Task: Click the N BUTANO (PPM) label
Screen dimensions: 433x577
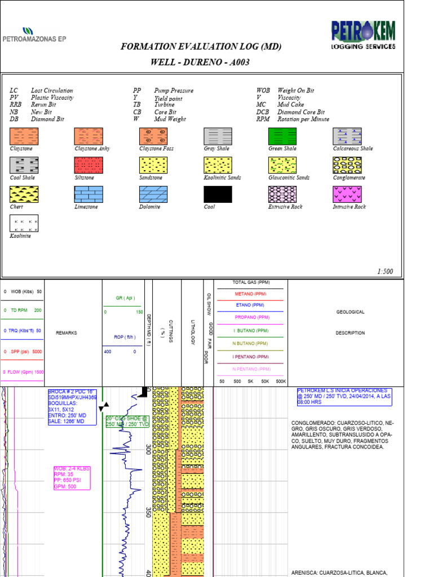Action: [250, 343]
